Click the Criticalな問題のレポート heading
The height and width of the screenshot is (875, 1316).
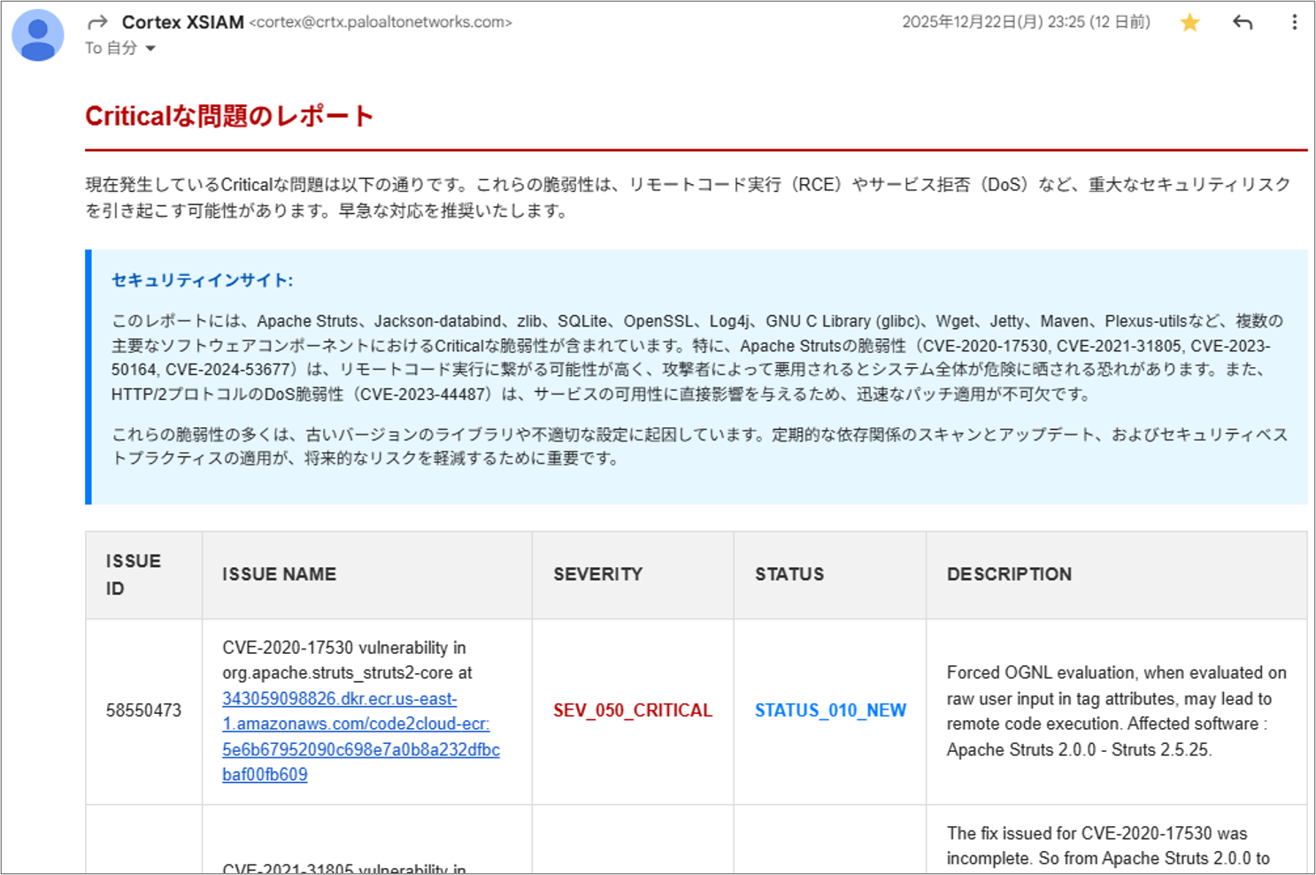[229, 116]
